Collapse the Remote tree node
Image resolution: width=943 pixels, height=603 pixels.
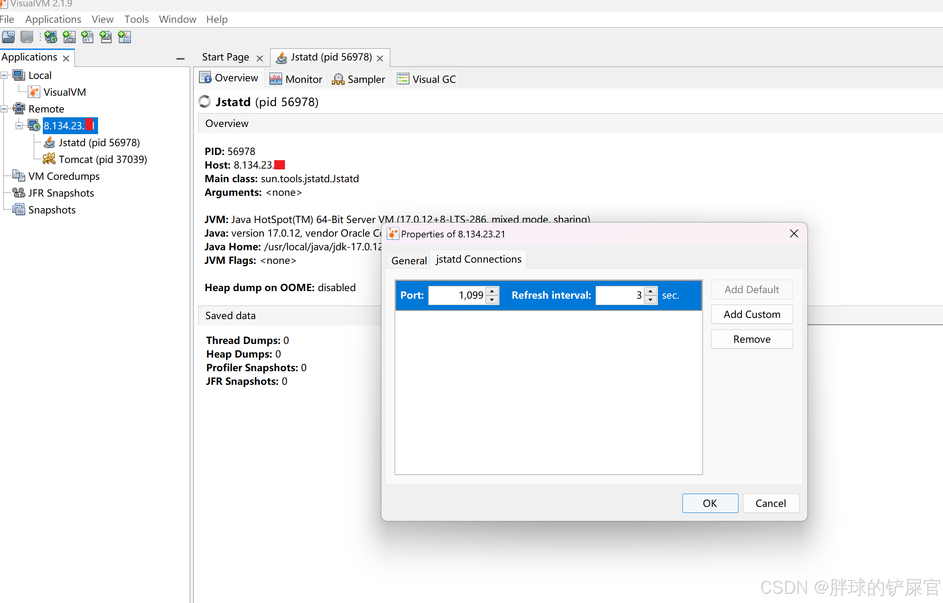tap(4, 109)
